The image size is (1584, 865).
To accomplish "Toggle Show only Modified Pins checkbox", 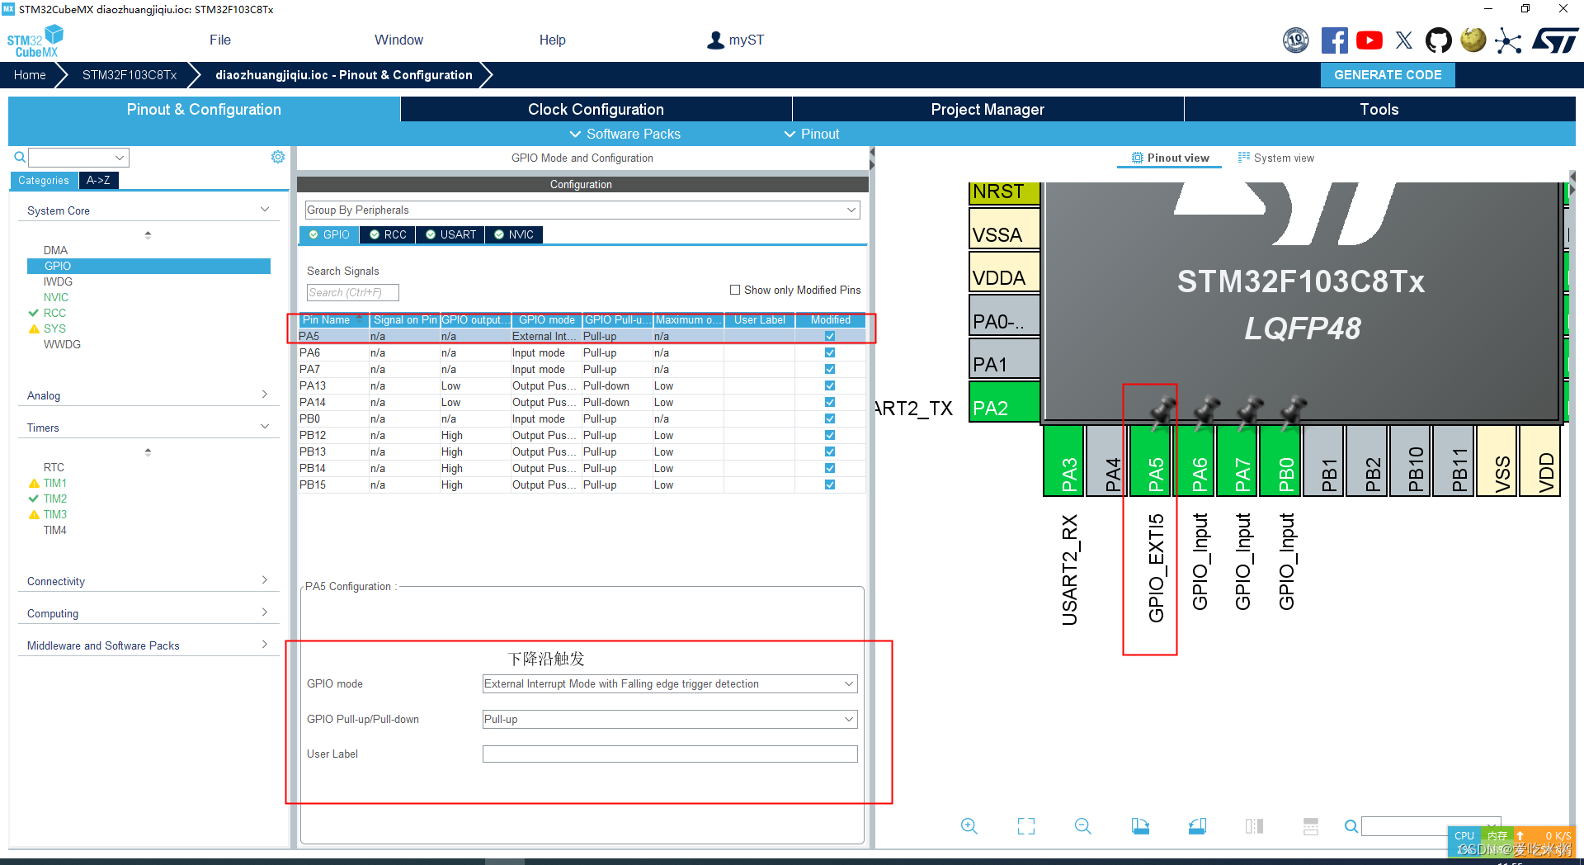I will tap(735, 290).
